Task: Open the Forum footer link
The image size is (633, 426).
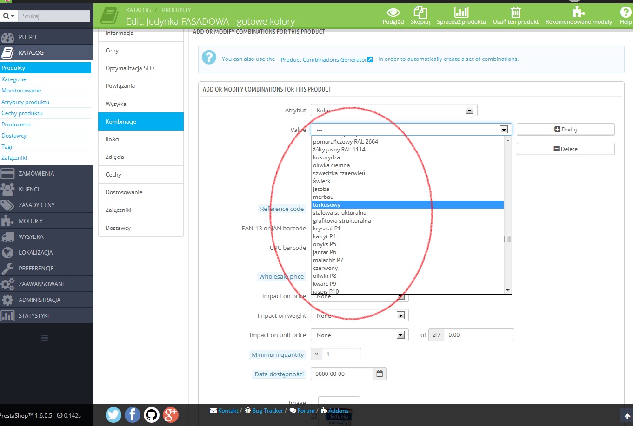Action: (x=302, y=411)
